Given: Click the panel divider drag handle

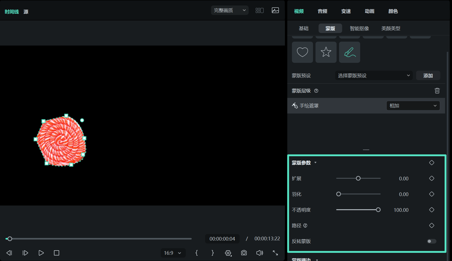Looking at the screenshot, I should [x=366, y=150].
